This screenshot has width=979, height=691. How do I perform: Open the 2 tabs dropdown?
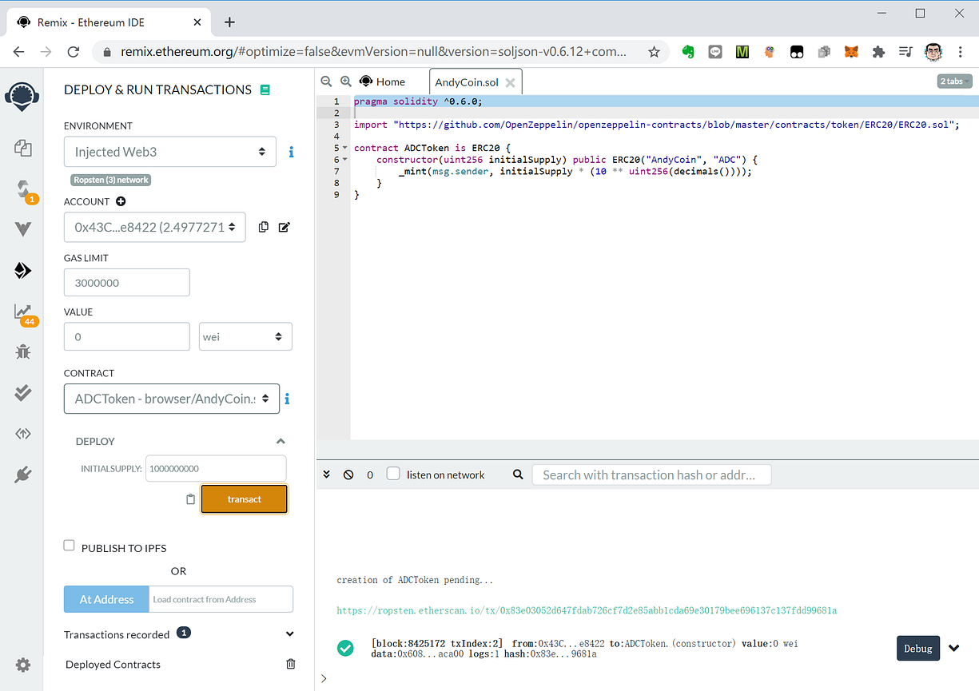coord(955,81)
